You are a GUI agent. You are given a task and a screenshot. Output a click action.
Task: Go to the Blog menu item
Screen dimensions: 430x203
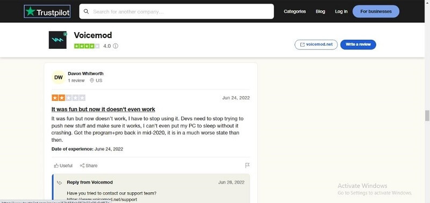pos(320,11)
